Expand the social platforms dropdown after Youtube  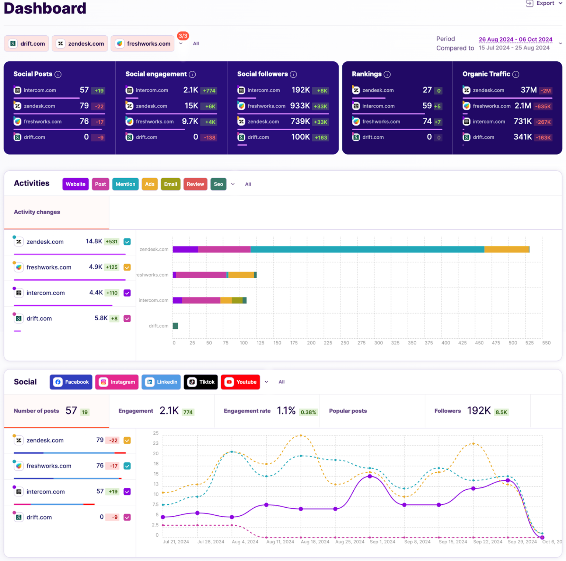[x=266, y=382]
